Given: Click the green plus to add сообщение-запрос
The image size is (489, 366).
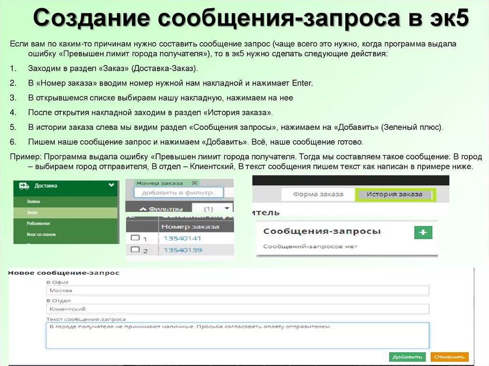Looking at the screenshot, I should (x=423, y=232).
